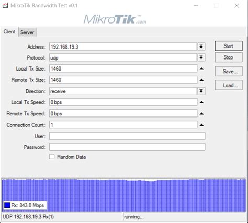Click the MikroTik app icon in title bar
This screenshot has width=248, height=223.
coord(5,6)
